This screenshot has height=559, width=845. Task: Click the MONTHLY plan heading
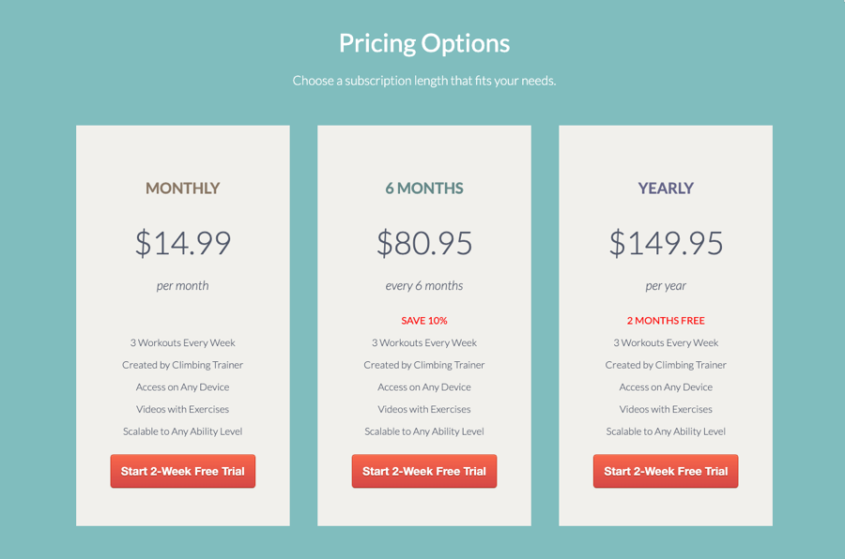click(183, 188)
